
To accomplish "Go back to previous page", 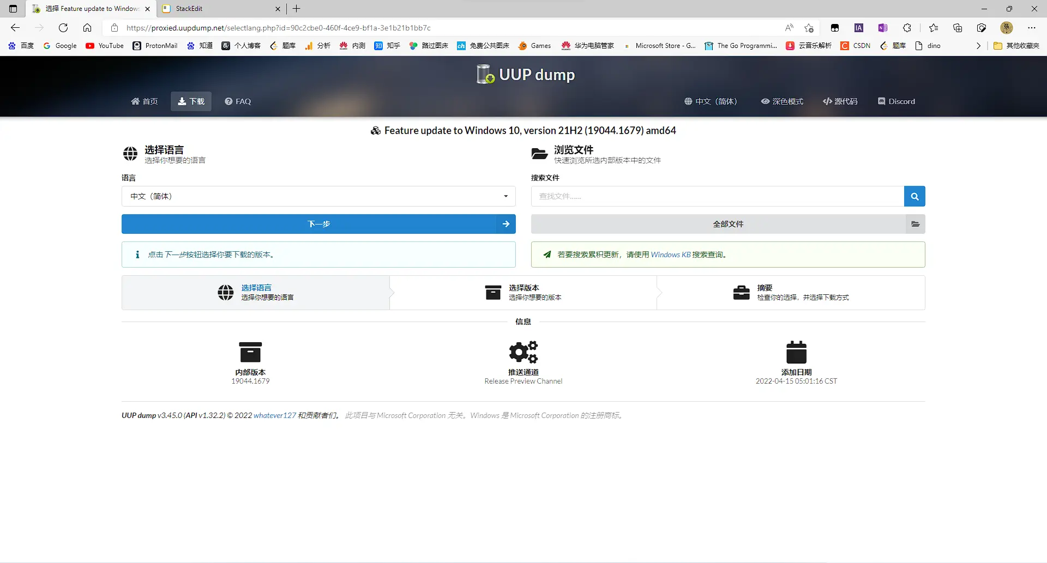I will pos(15,28).
